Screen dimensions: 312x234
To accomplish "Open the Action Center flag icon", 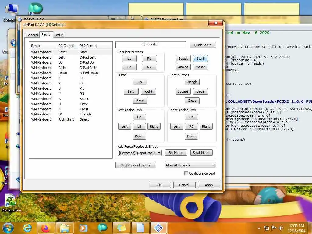I will 274,228.
